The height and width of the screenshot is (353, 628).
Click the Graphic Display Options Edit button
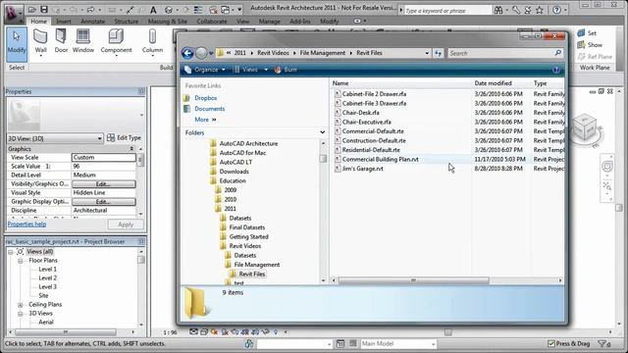pos(104,202)
